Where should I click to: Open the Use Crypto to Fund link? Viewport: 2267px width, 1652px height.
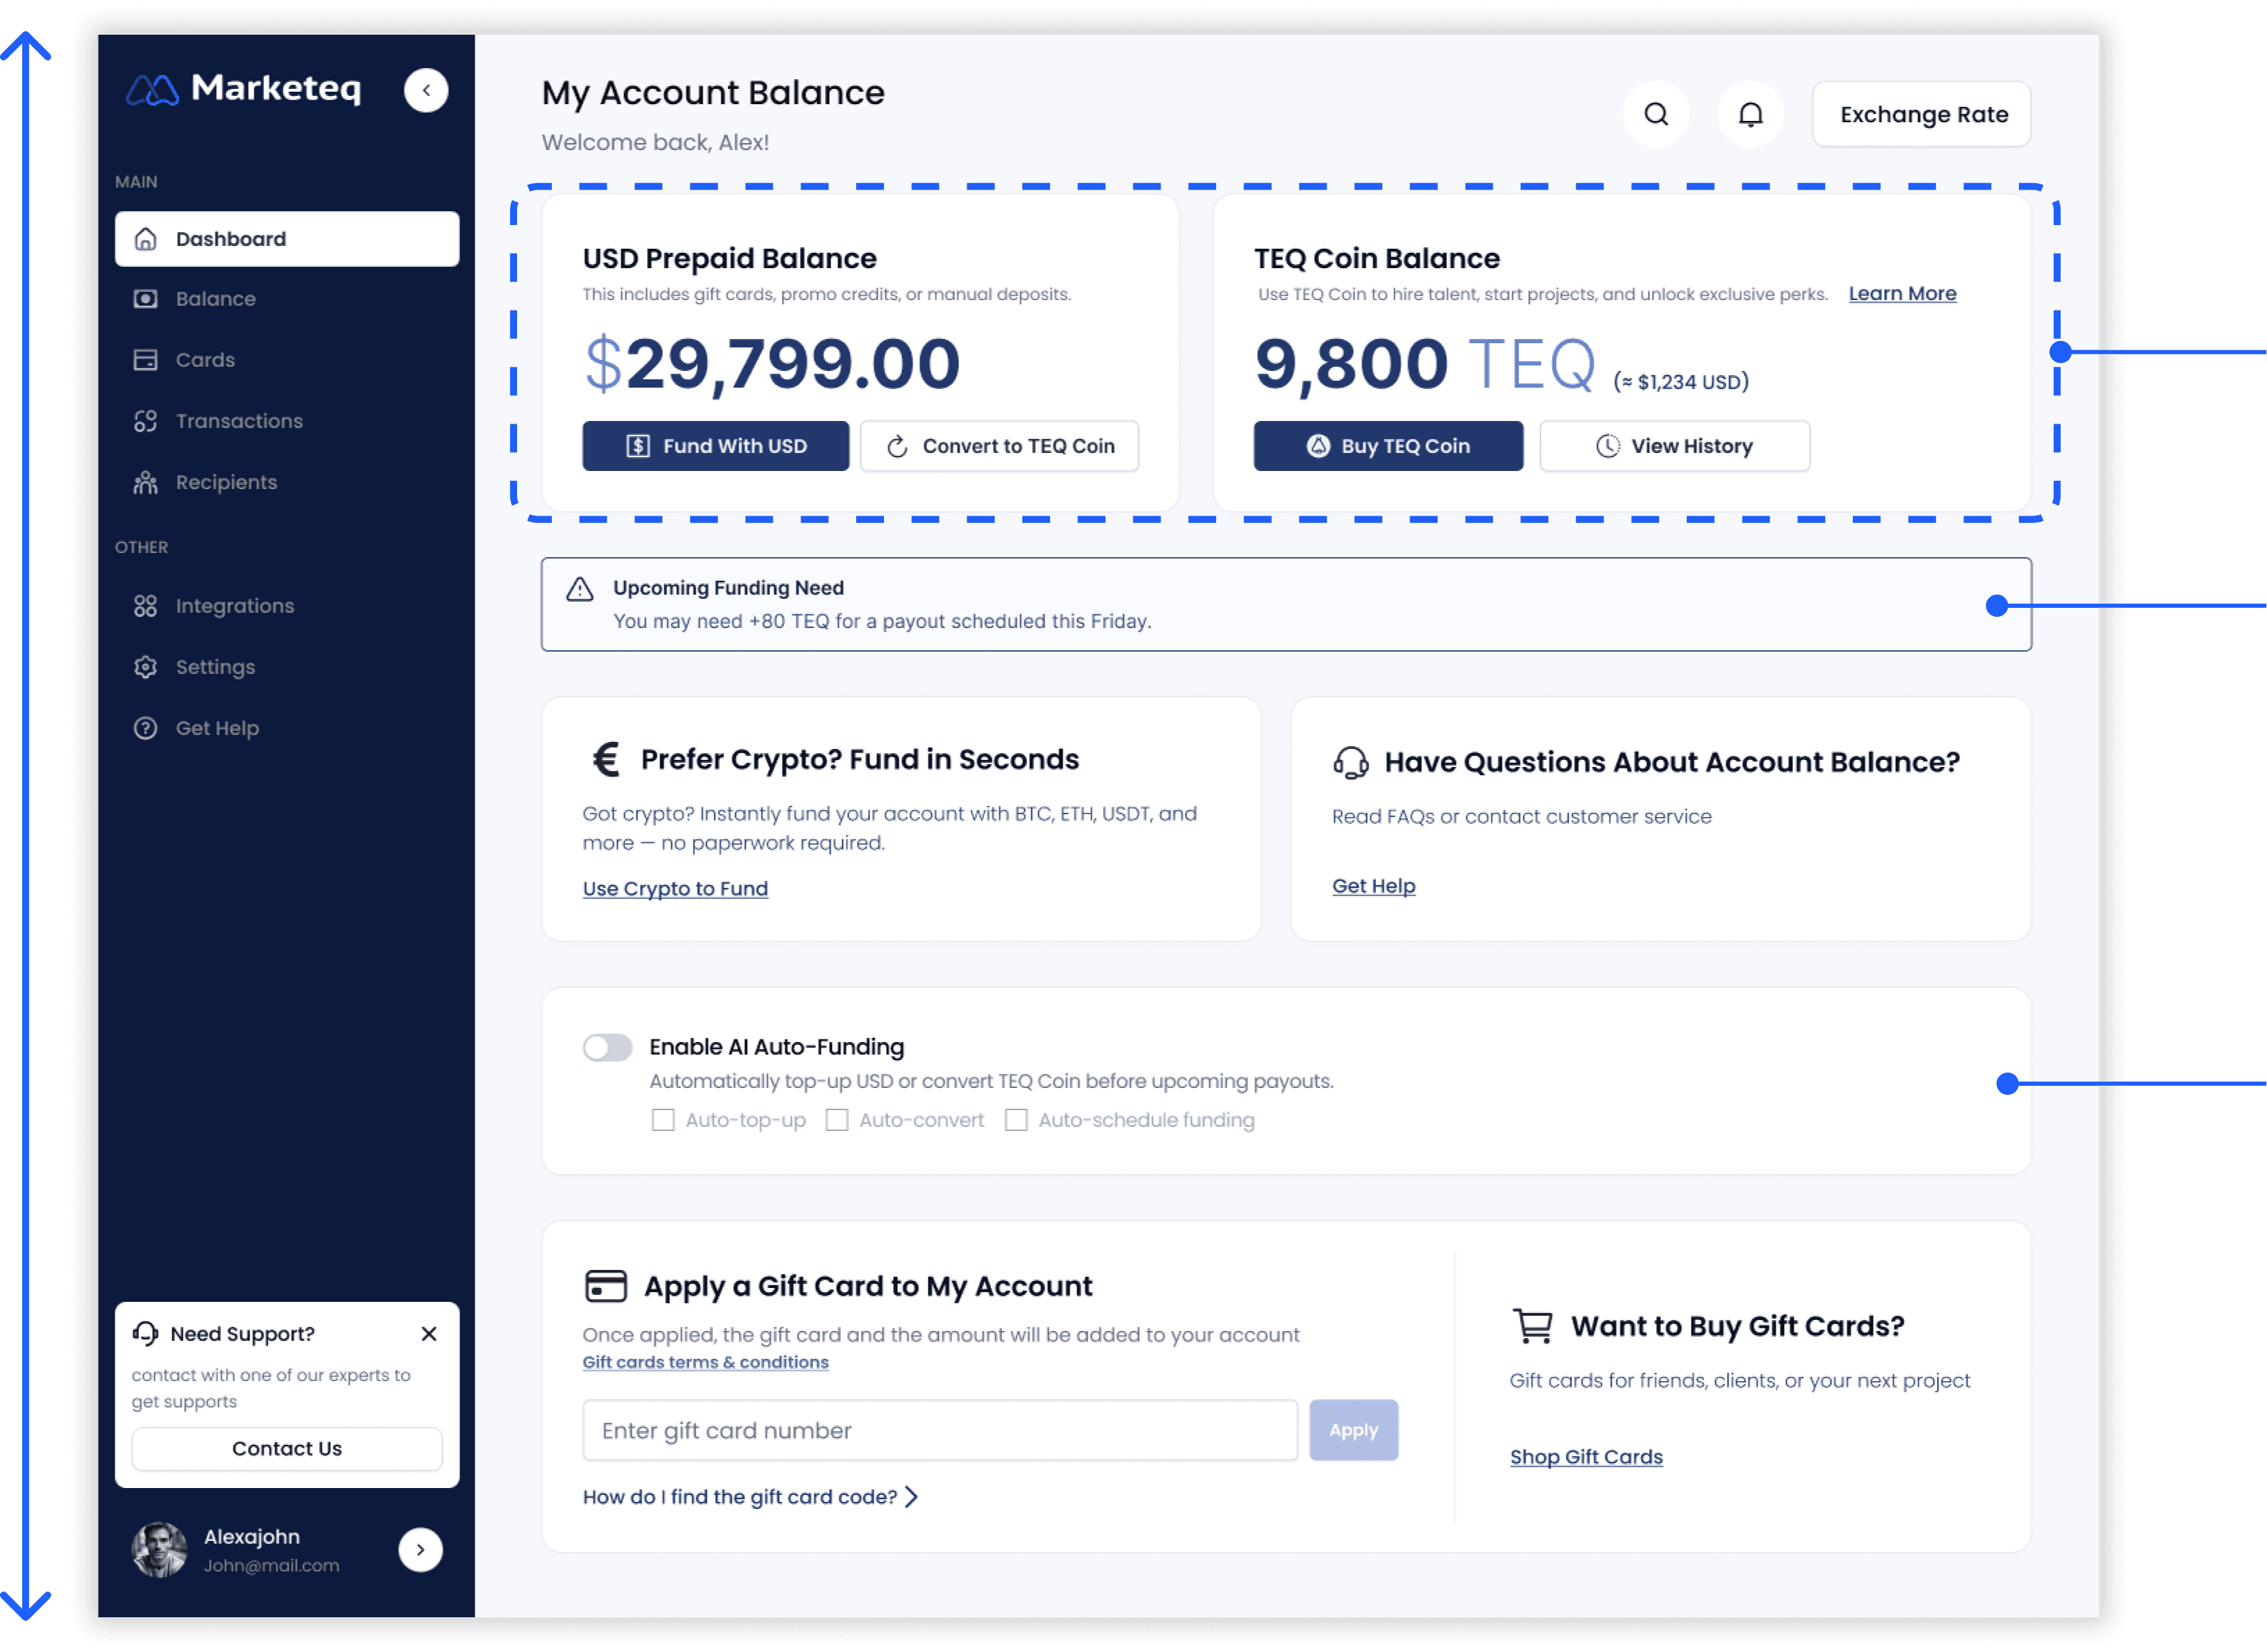676,888
